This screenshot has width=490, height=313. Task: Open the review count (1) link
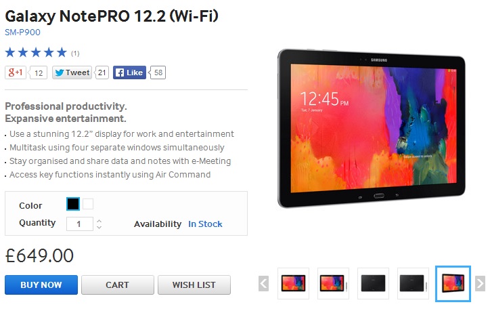tap(75, 54)
